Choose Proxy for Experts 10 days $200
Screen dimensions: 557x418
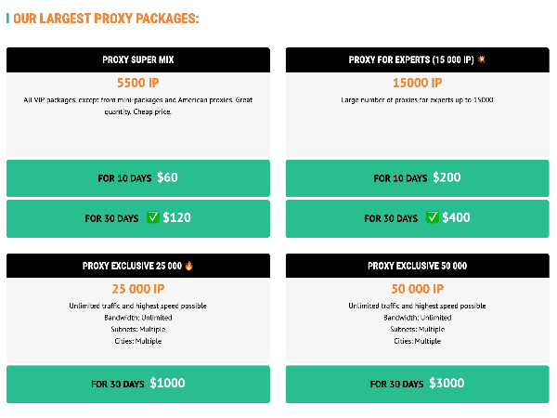(x=418, y=178)
